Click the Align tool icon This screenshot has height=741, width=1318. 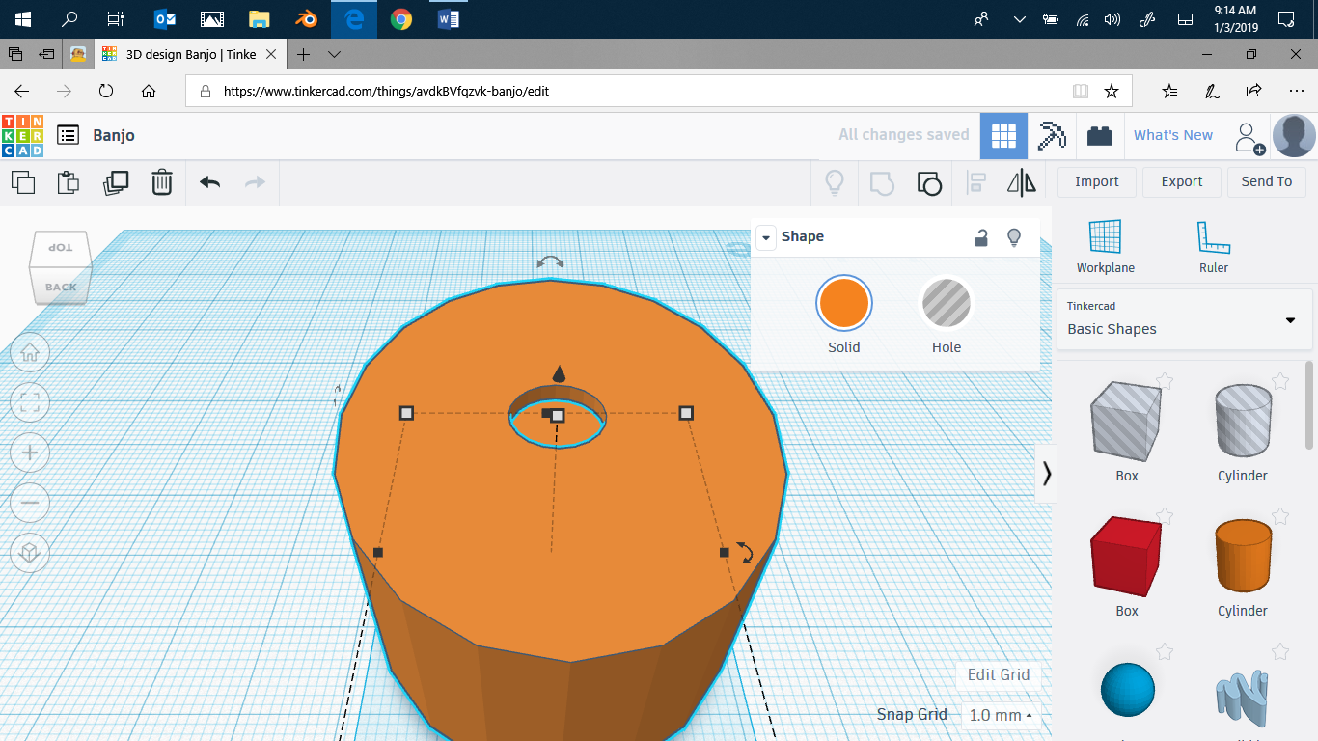tap(976, 182)
